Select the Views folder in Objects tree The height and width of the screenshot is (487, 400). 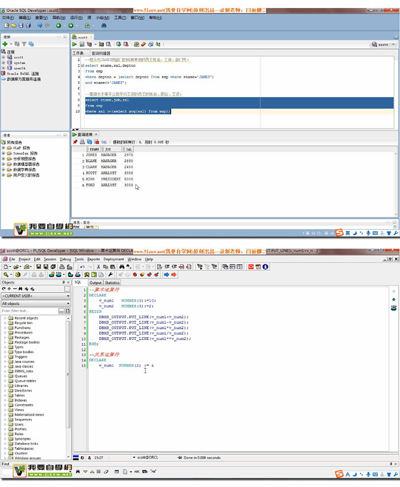tap(19, 410)
